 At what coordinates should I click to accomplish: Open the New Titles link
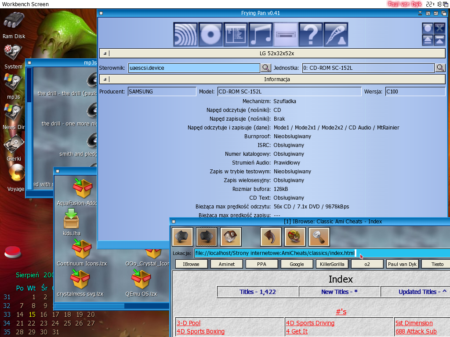click(x=340, y=292)
